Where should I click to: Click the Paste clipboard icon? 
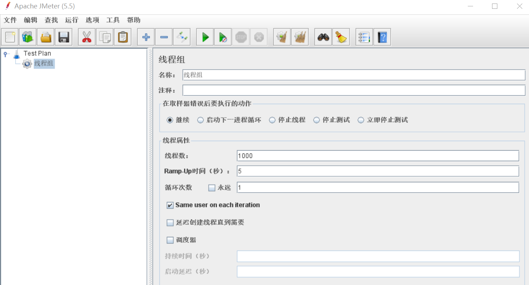[123, 37]
